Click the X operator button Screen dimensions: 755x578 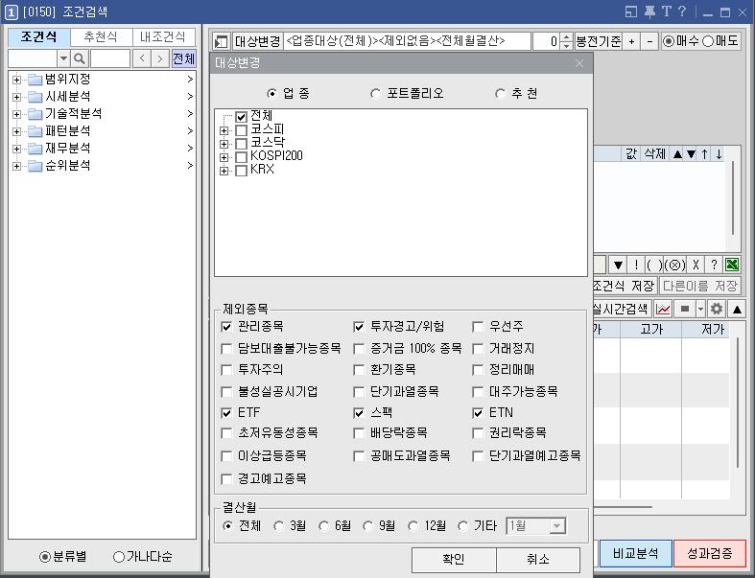tap(696, 265)
